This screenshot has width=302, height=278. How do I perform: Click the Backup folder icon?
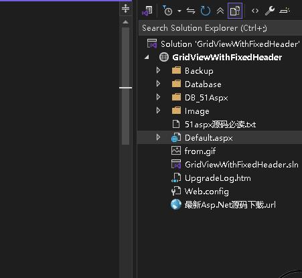(x=176, y=70)
